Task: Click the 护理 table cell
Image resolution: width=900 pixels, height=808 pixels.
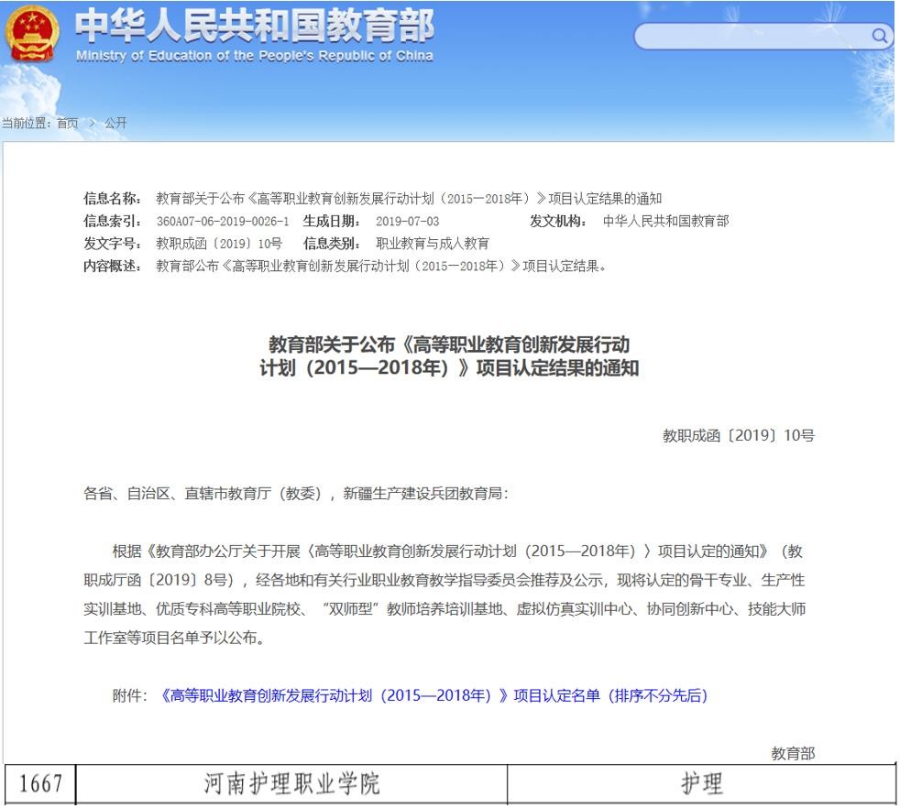Action: pos(700,784)
